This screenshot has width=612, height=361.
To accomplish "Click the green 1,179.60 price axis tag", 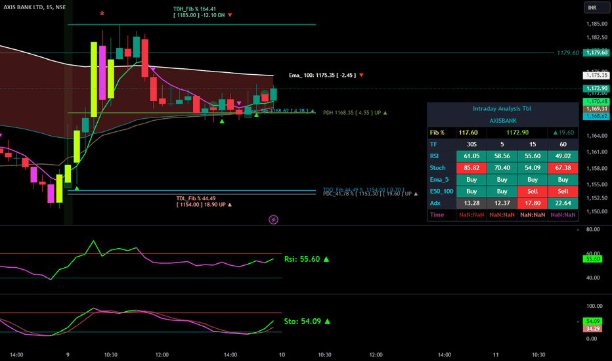I will click(x=596, y=53).
